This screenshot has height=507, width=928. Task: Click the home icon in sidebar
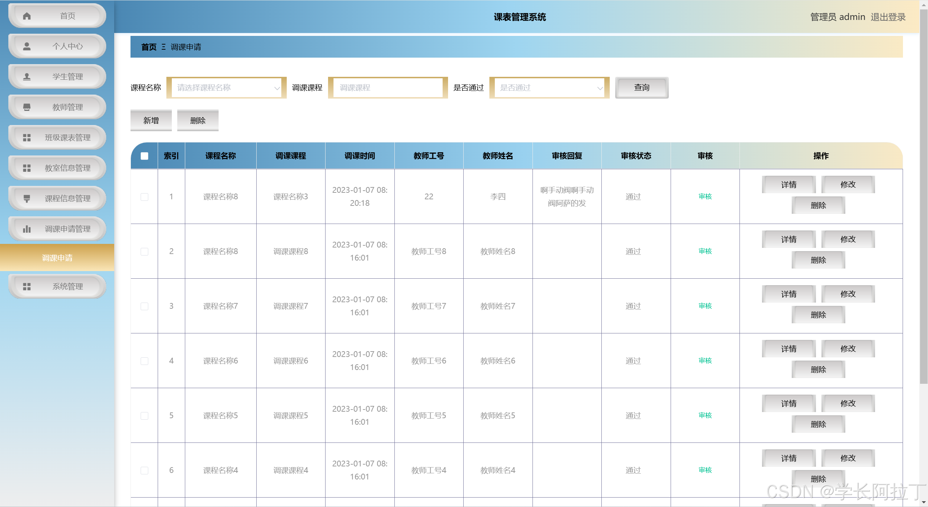point(27,16)
